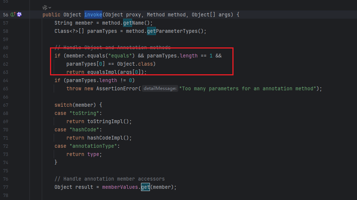Expand the chevron next to the inlay icon
This screenshot has width=357, height=200.
pyautogui.click(x=50, y=7)
